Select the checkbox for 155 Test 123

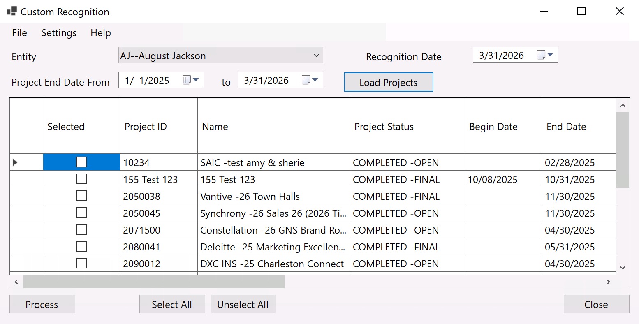click(81, 179)
